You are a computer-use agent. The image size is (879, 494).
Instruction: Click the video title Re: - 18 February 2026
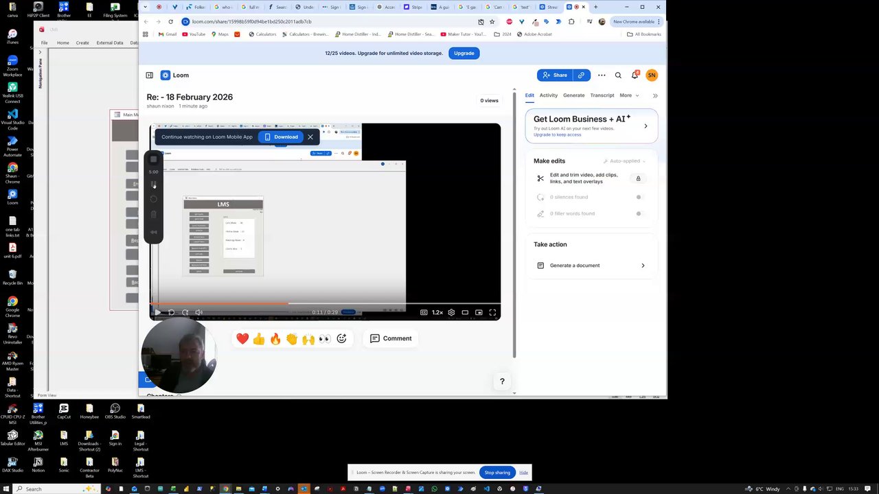[x=190, y=97]
